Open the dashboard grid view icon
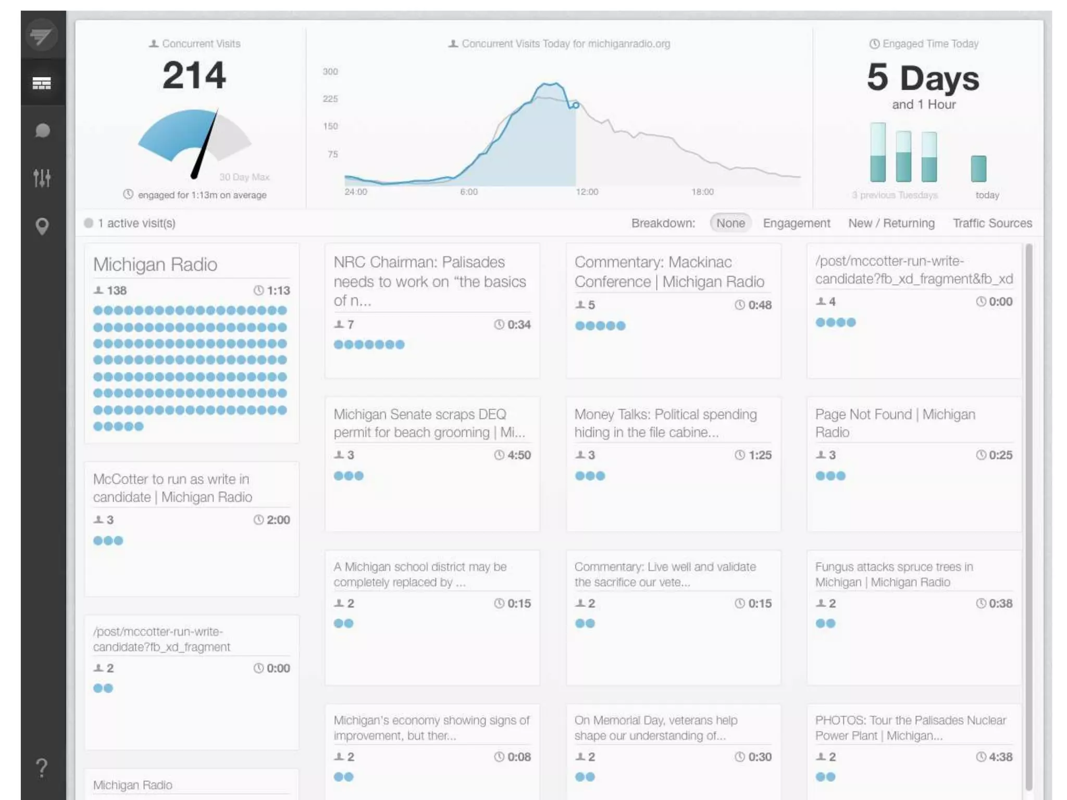 (42, 83)
